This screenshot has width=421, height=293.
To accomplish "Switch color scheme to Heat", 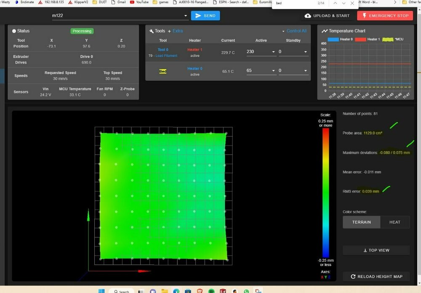I will click(395, 222).
